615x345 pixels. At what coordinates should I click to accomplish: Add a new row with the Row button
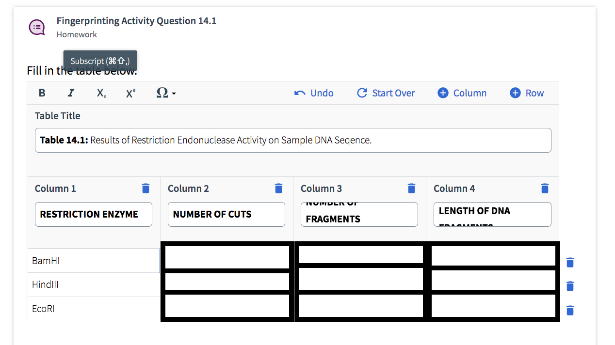tap(527, 93)
